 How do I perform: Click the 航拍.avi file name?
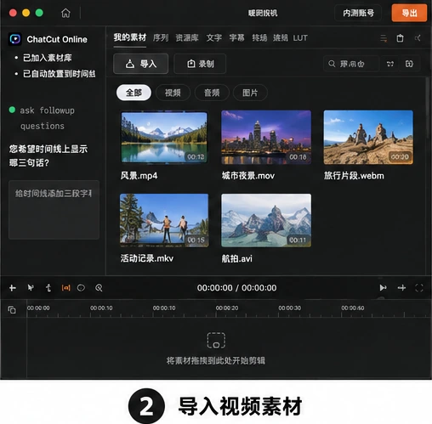point(236,258)
